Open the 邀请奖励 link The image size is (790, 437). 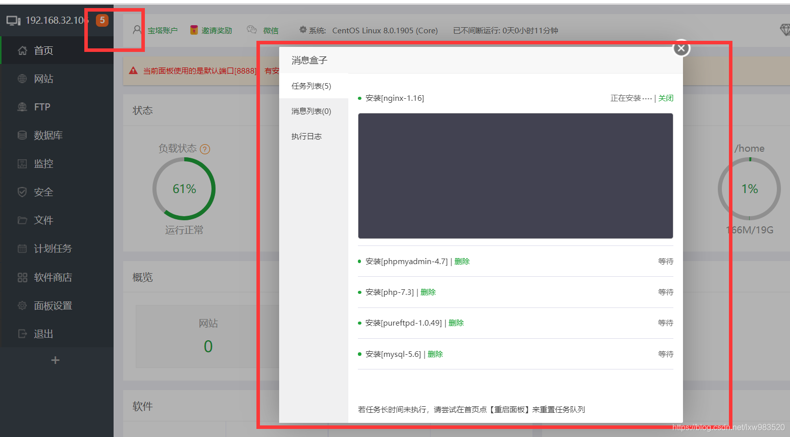[x=217, y=30]
